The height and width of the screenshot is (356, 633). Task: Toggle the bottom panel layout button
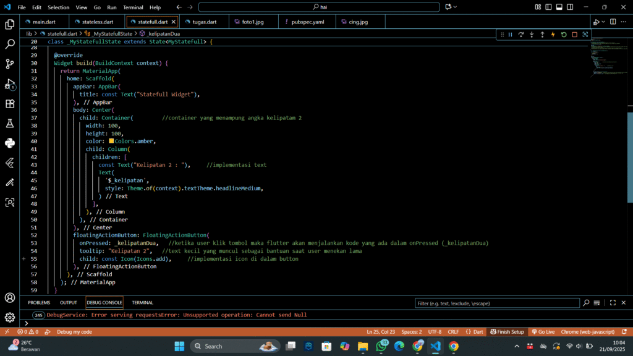coord(559,7)
